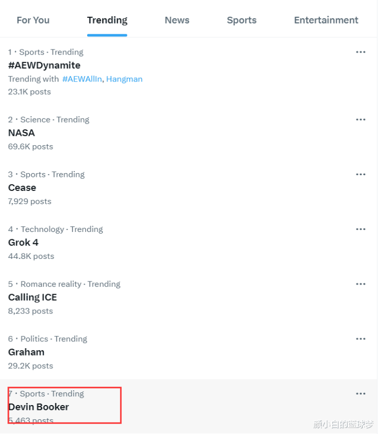378x434 pixels.
Task: Open more options for Grok 4 trend
Action: 361,229
